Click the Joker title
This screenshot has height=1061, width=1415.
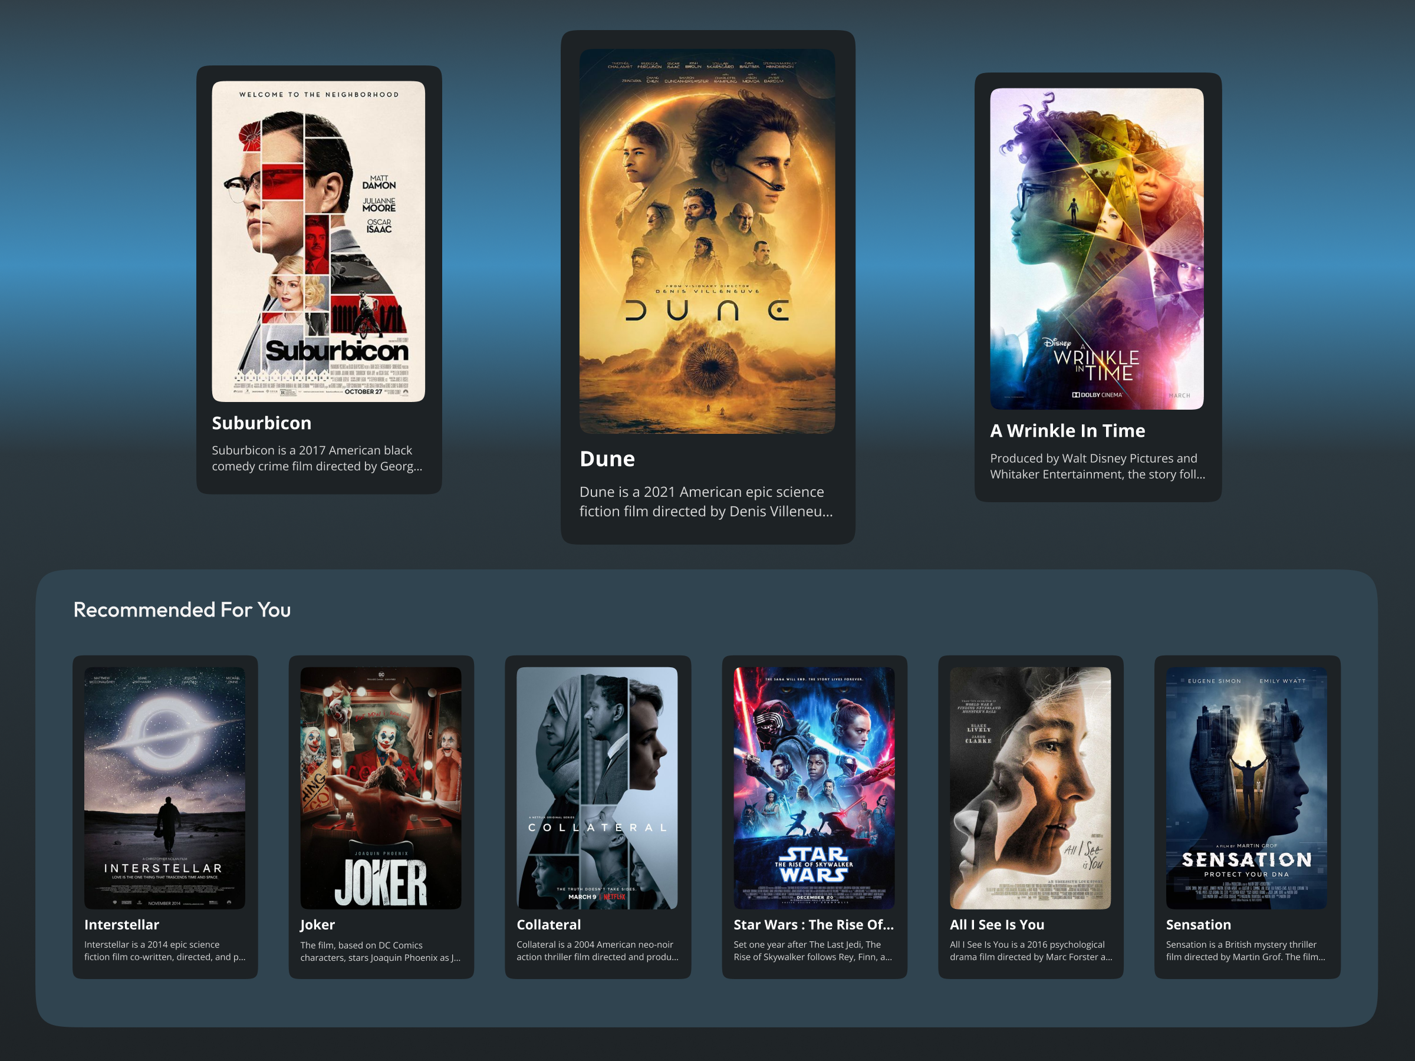pyautogui.click(x=317, y=924)
